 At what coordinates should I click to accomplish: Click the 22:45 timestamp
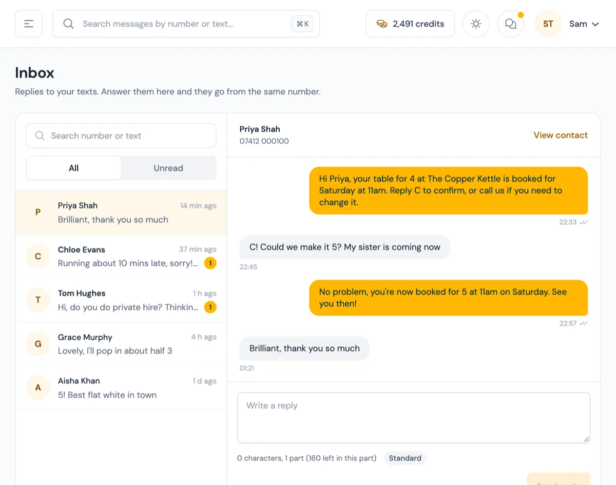click(248, 267)
